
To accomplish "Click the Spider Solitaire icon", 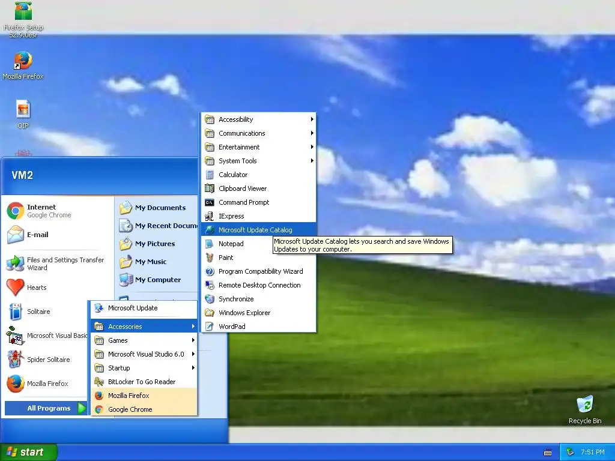I will pos(15,360).
